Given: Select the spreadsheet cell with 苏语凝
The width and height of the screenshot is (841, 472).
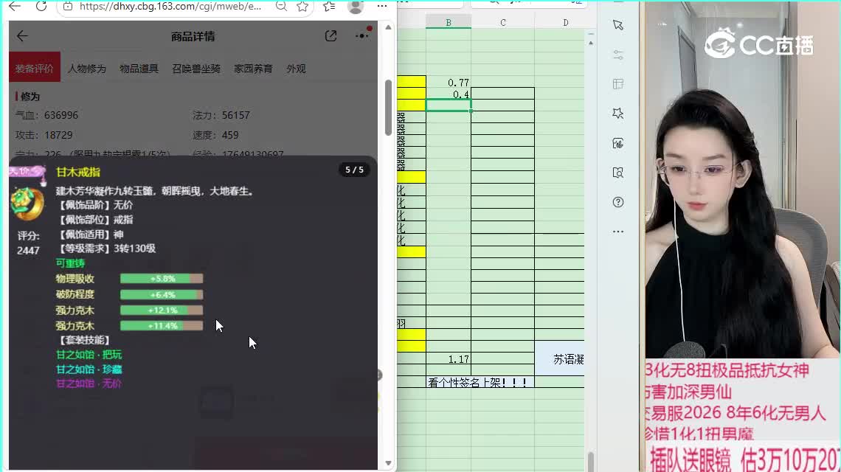Looking at the screenshot, I should [x=559, y=359].
